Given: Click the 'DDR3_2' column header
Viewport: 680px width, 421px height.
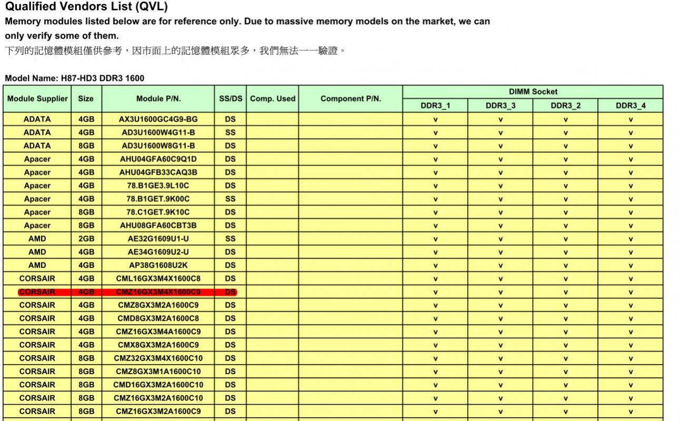Looking at the screenshot, I should (565, 106).
